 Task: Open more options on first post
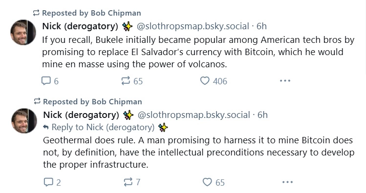(285, 81)
